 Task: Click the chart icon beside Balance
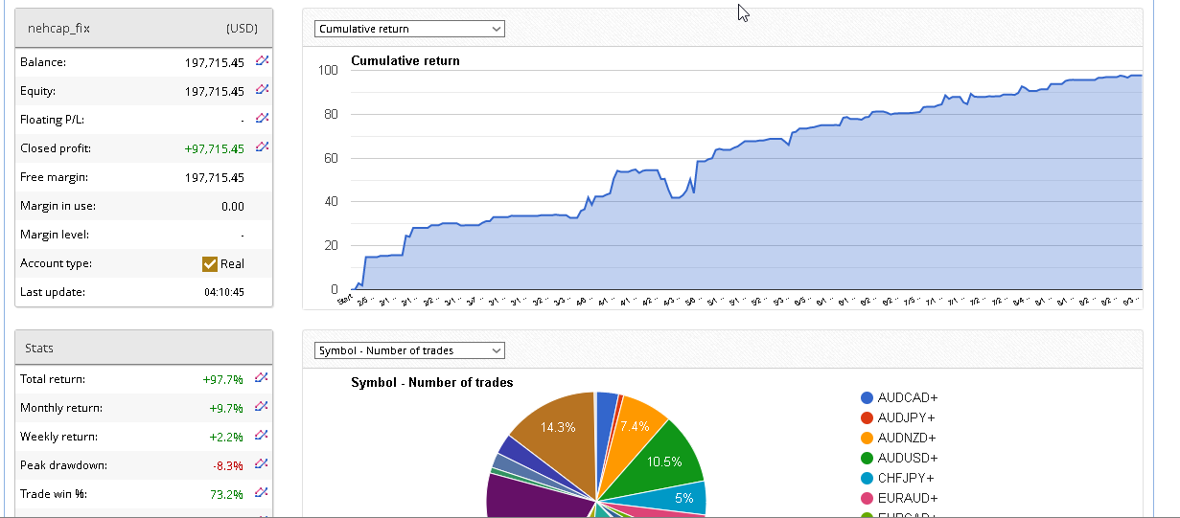click(262, 60)
